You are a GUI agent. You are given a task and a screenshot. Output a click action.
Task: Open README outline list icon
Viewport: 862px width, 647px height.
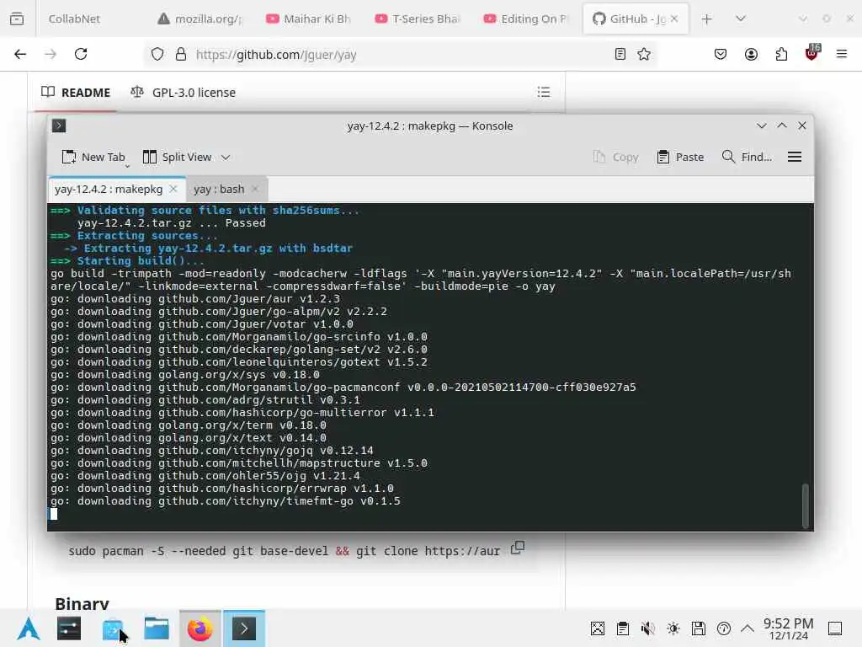click(x=543, y=93)
